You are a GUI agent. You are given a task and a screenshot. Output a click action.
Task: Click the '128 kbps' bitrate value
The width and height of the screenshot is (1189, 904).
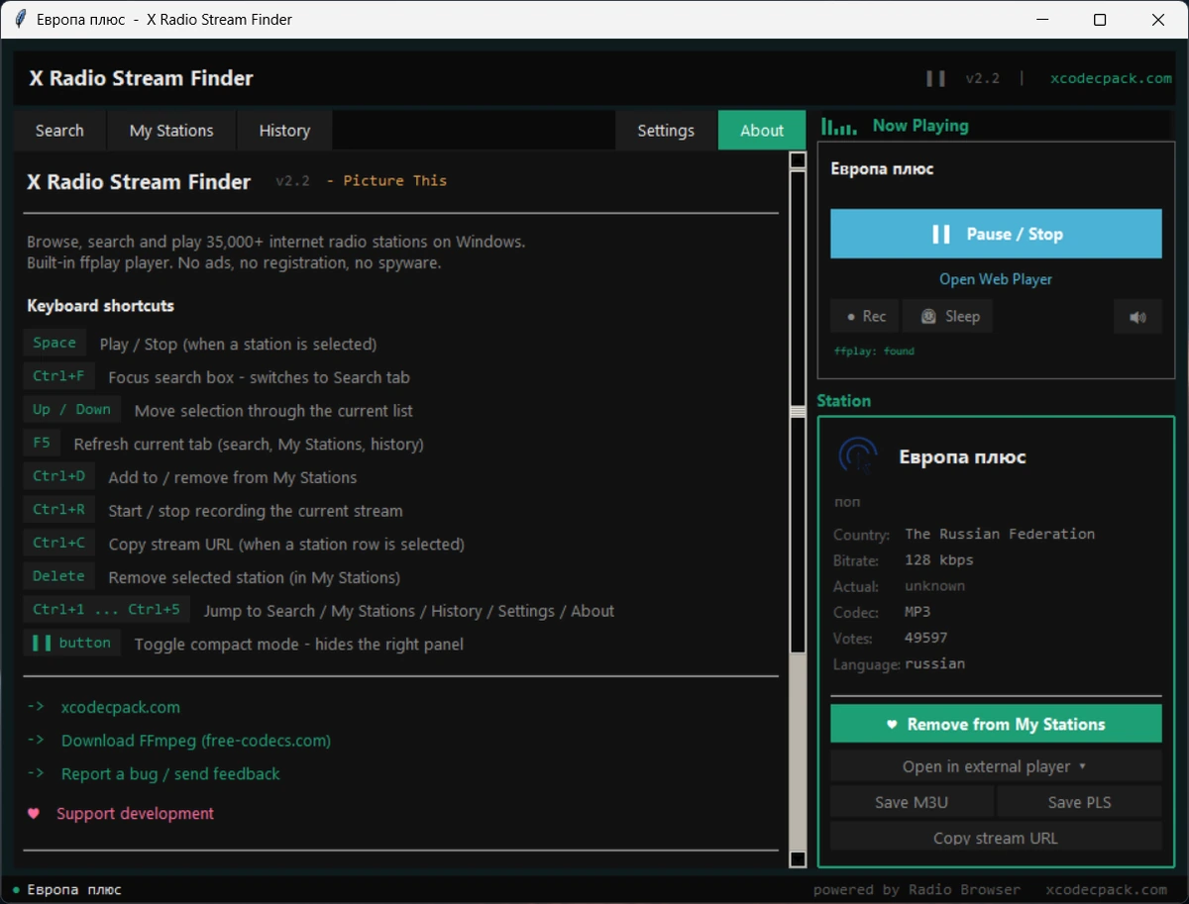[x=939, y=559]
